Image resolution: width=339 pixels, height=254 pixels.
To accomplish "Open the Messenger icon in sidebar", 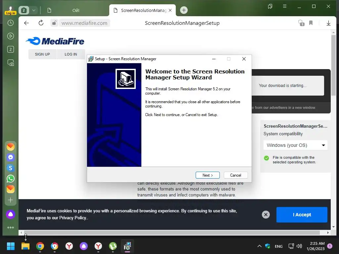I will [10, 157].
